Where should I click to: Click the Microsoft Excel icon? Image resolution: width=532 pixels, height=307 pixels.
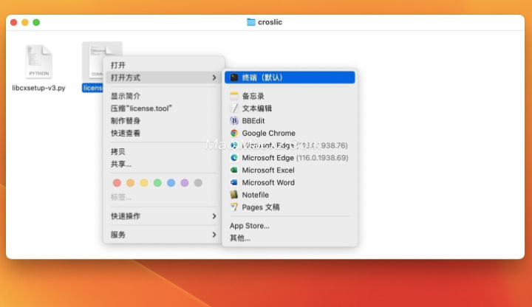coord(234,170)
